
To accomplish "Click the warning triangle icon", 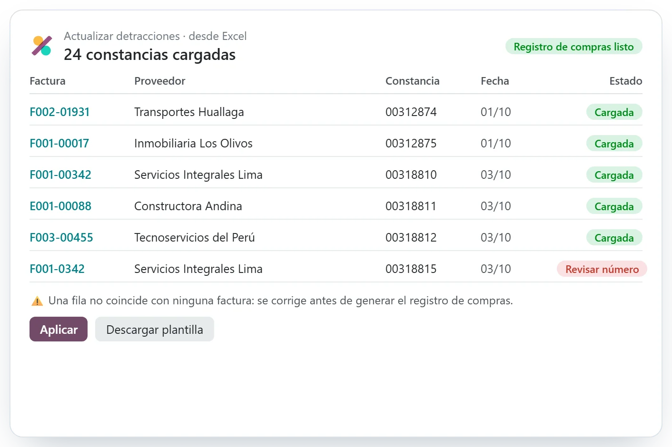I will 37,301.
